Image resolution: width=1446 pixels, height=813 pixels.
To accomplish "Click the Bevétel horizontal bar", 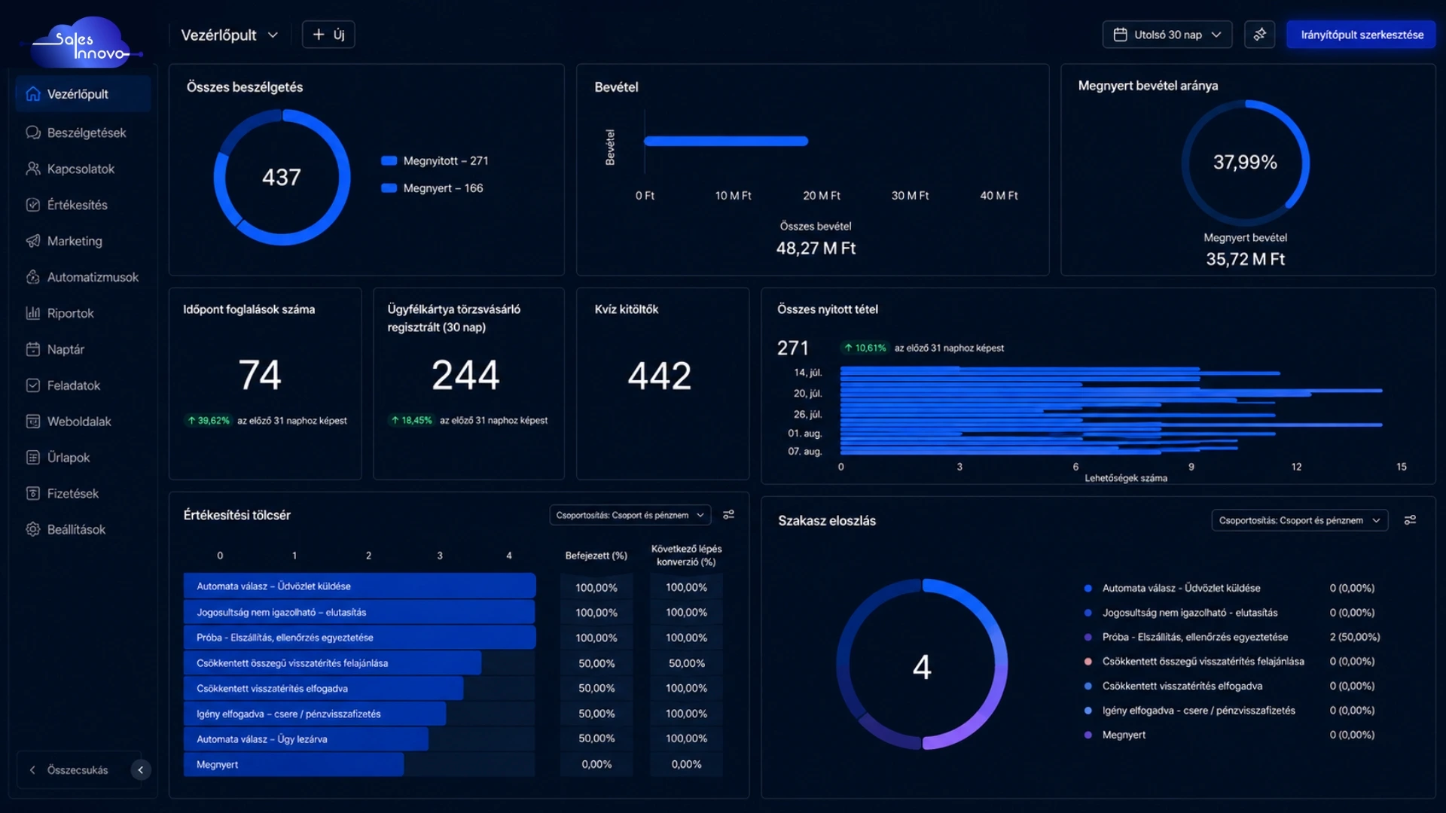I will (726, 141).
